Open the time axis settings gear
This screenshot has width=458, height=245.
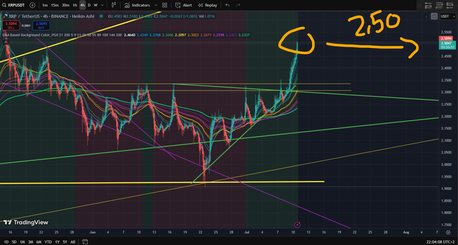click(x=448, y=232)
